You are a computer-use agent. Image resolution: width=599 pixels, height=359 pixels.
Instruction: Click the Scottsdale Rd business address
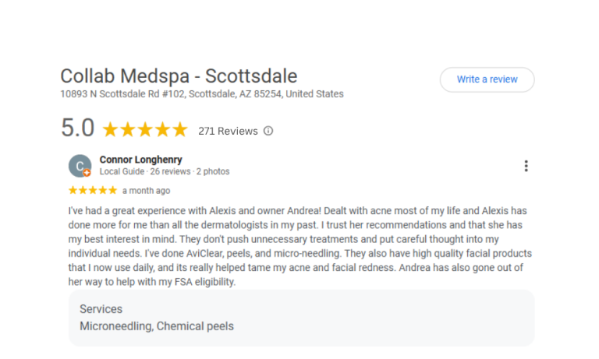tap(201, 94)
